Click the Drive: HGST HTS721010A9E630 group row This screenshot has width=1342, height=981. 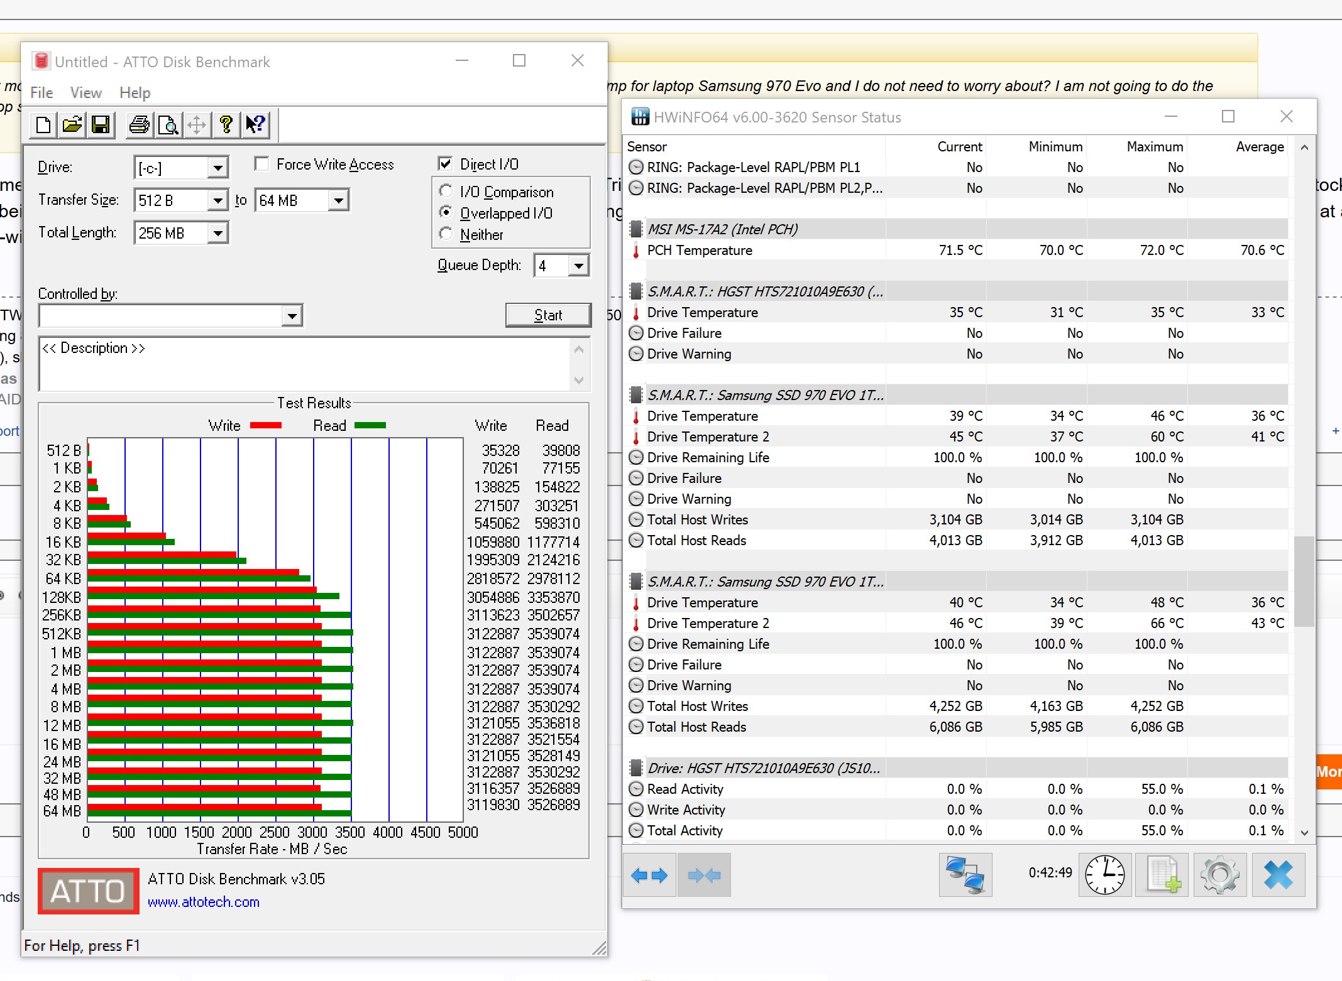pos(956,768)
